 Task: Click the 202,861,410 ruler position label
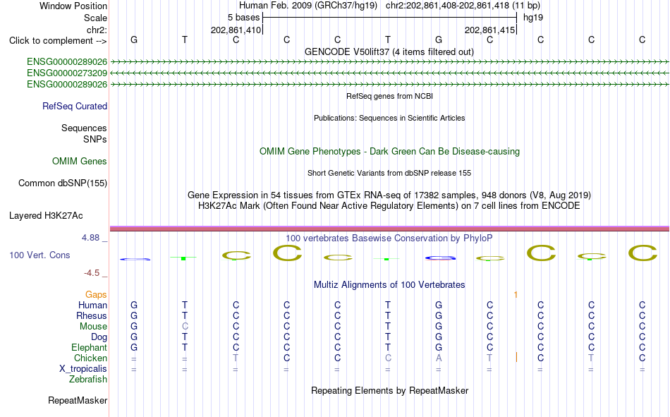(x=236, y=30)
